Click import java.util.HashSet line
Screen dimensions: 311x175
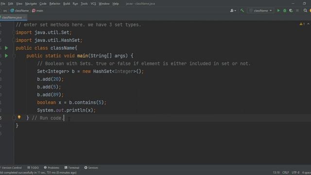tap(49, 40)
